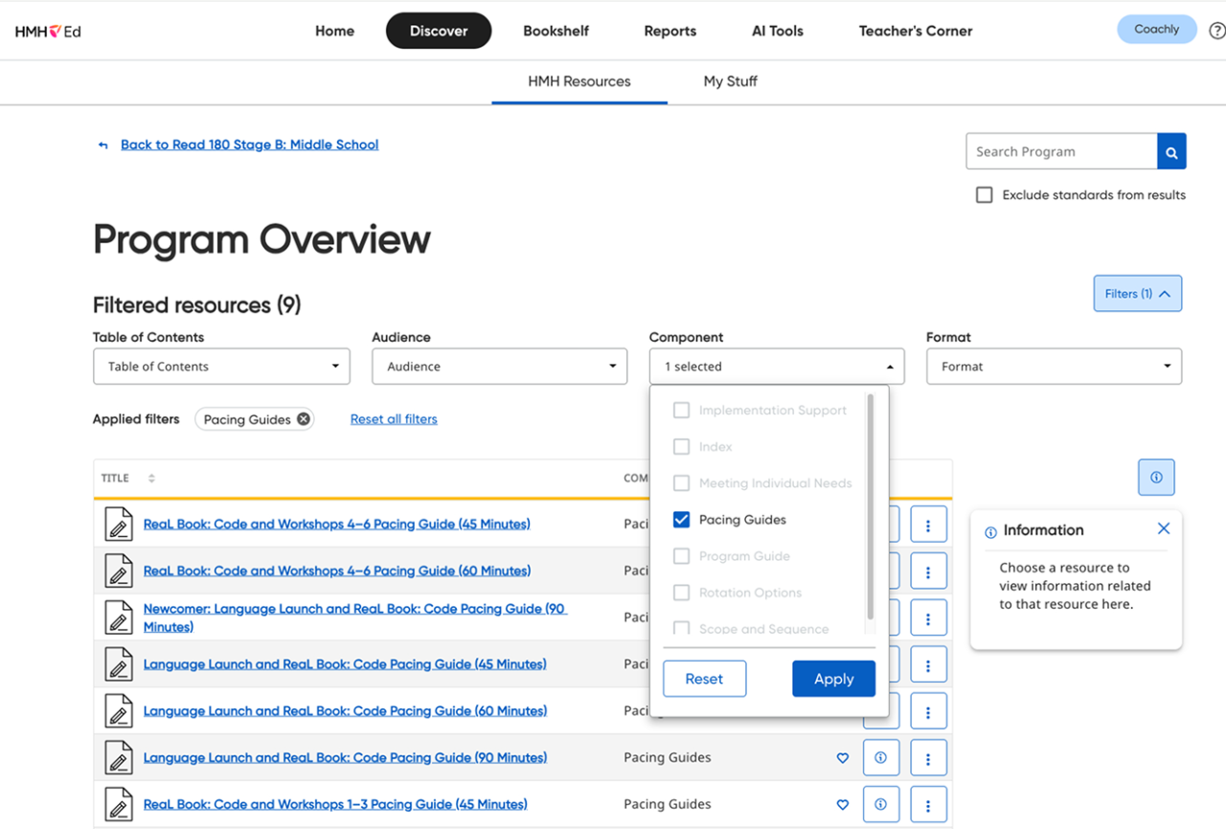
Task: Open the help question mark icon
Action: pyautogui.click(x=1217, y=31)
